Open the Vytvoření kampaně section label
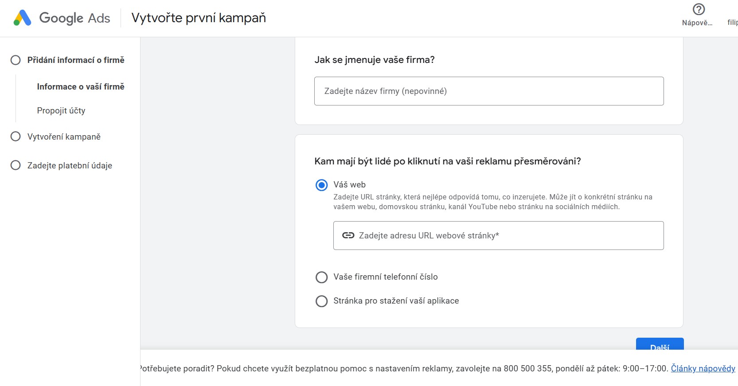 [x=64, y=136]
